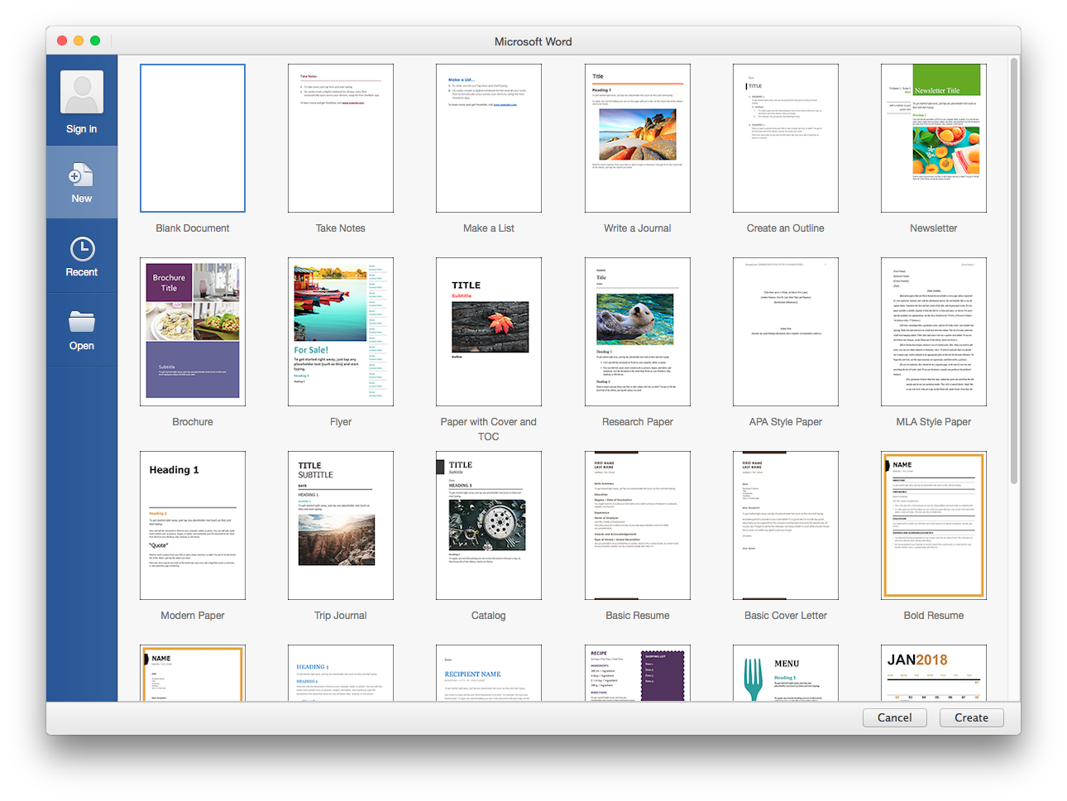Choose the Paper with Cover and TOC thumbnail
1067x801 pixels.
[489, 332]
